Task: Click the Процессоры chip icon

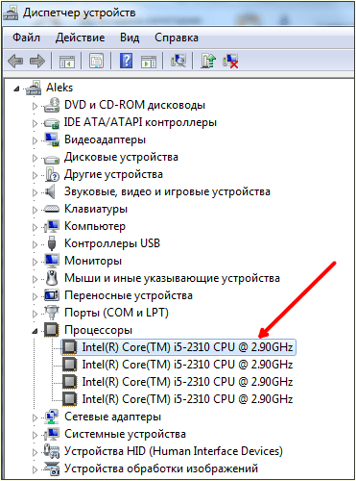Action: click(x=52, y=330)
